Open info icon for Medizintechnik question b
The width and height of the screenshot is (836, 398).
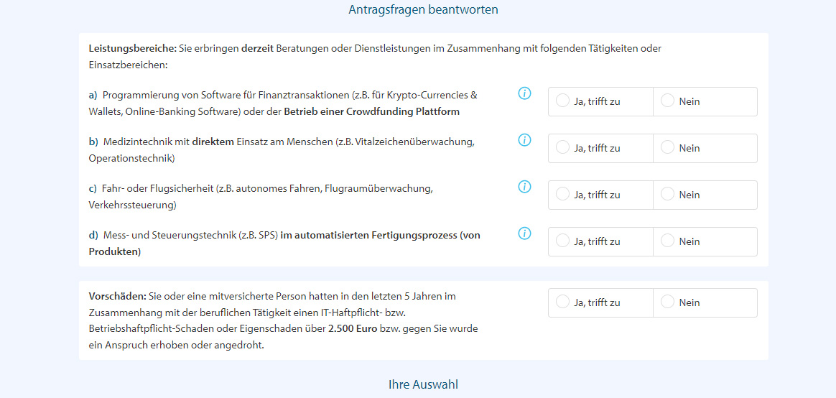(x=524, y=140)
